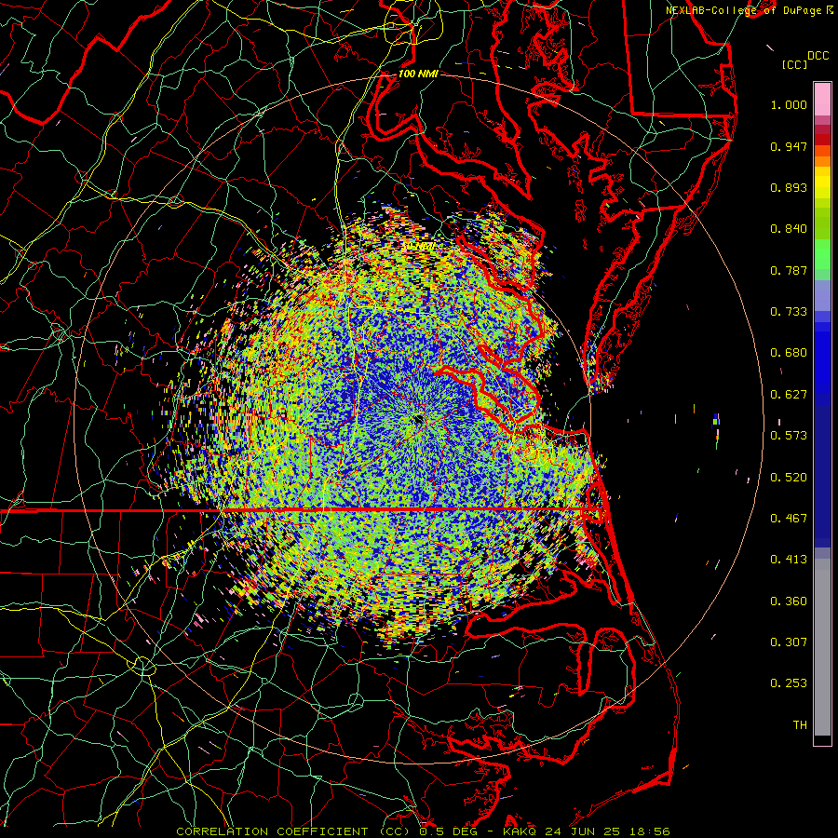Screen dimensions: 838x838
Task: Click the 100 NMI range ring label
Action: click(418, 74)
